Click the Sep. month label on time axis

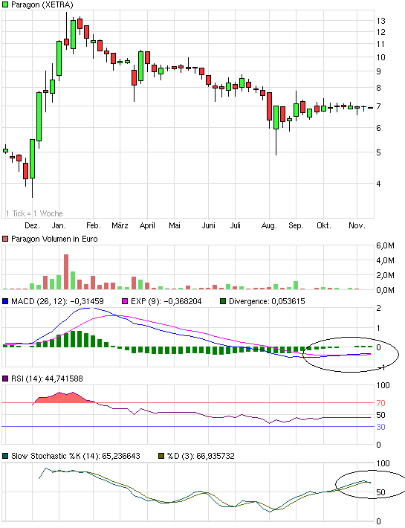(296, 225)
